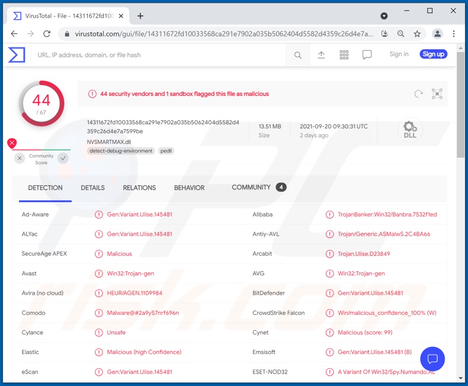
Task: Click the URL, IP address search field
Action: click(158, 55)
